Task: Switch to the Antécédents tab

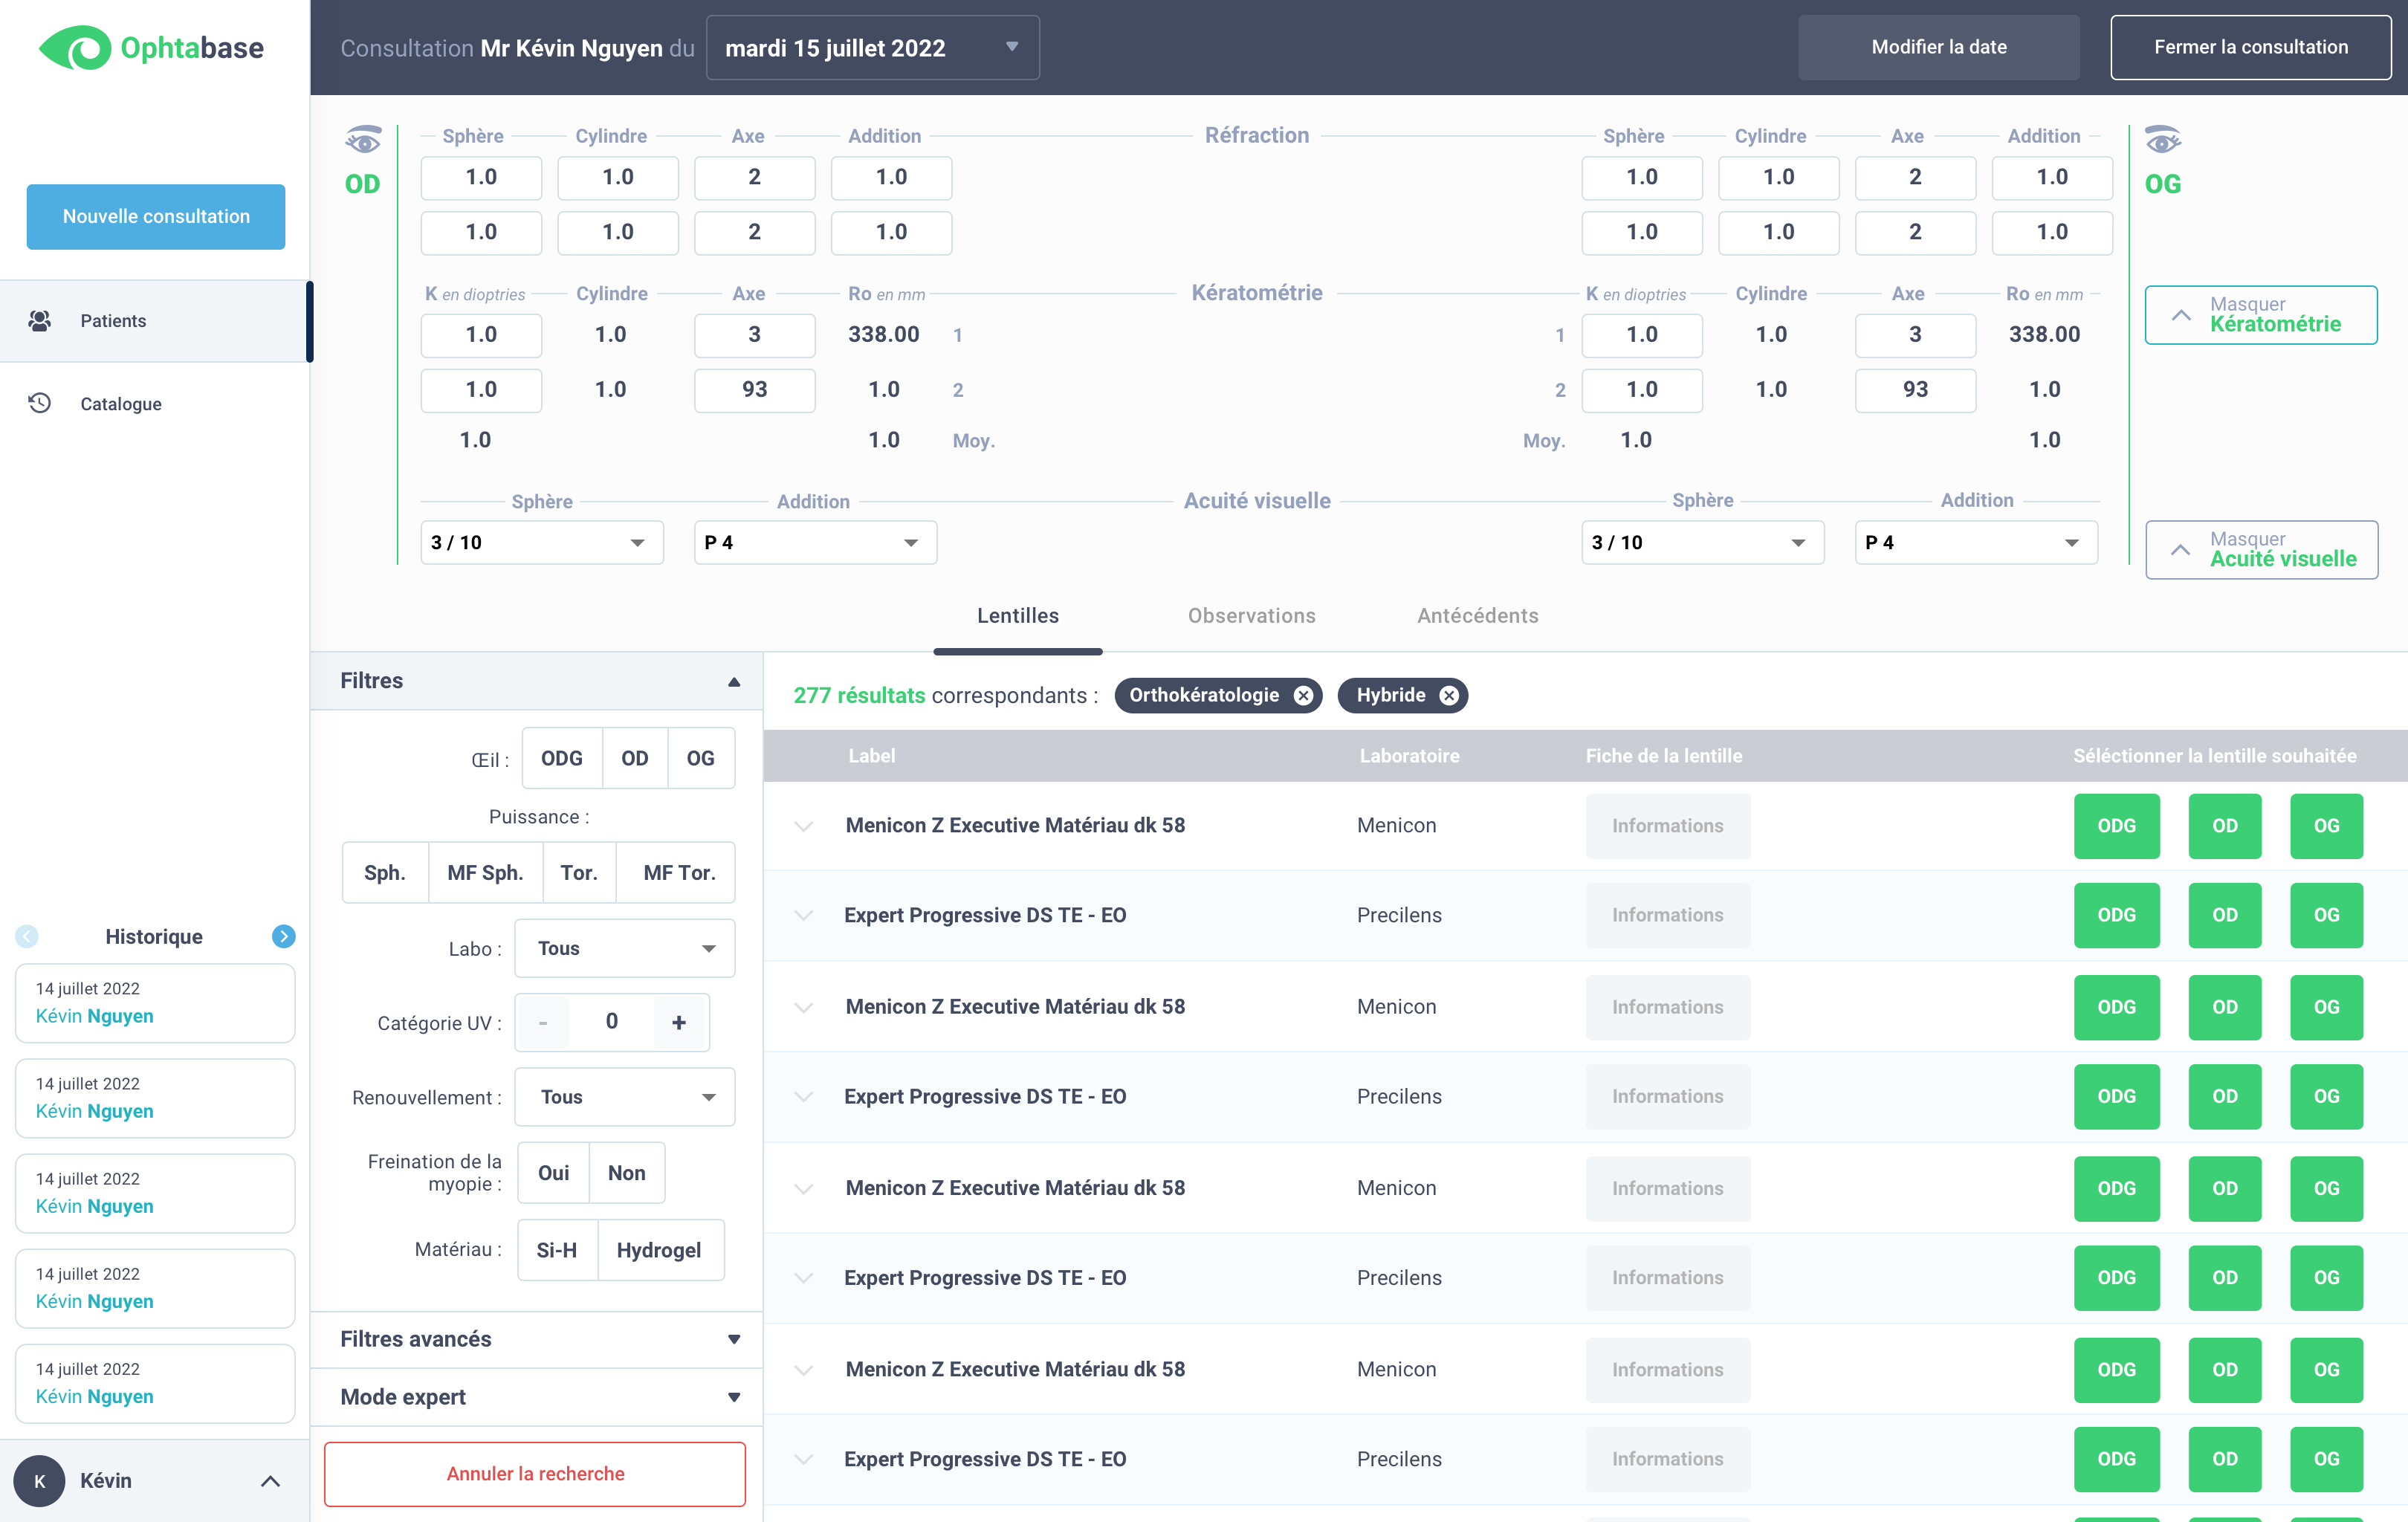Action: (1477, 615)
